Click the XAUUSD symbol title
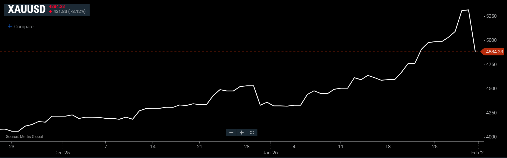This screenshot has height=158, width=507. 27,10
